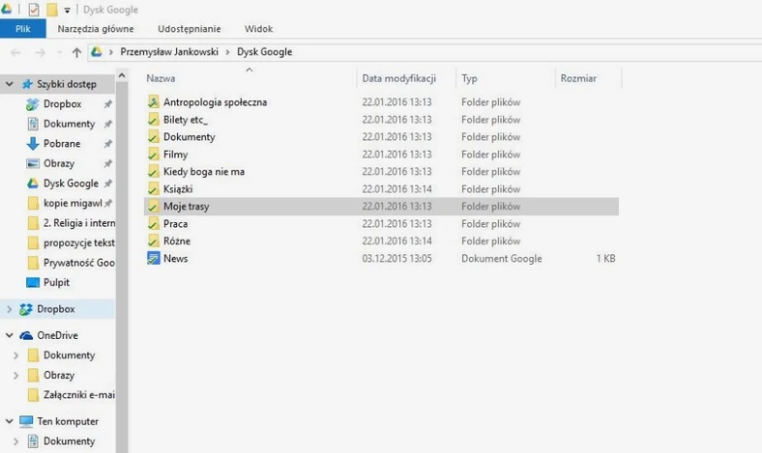This screenshot has width=762, height=453.
Task: Go forward with the forward arrow
Action: coord(40,52)
